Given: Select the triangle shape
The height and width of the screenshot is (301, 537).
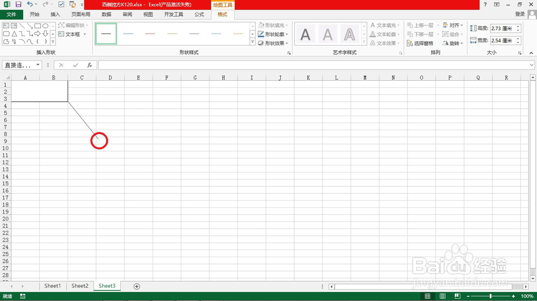Looking at the screenshot, I should click(x=14, y=34).
